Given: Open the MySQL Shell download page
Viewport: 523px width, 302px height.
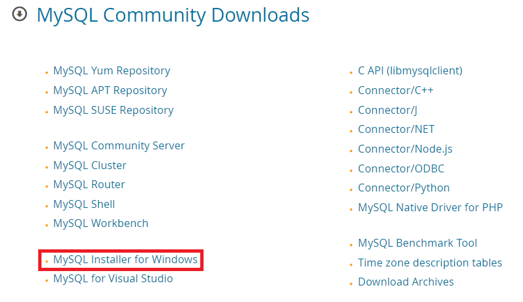Looking at the screenshot, I should [84, 204].
